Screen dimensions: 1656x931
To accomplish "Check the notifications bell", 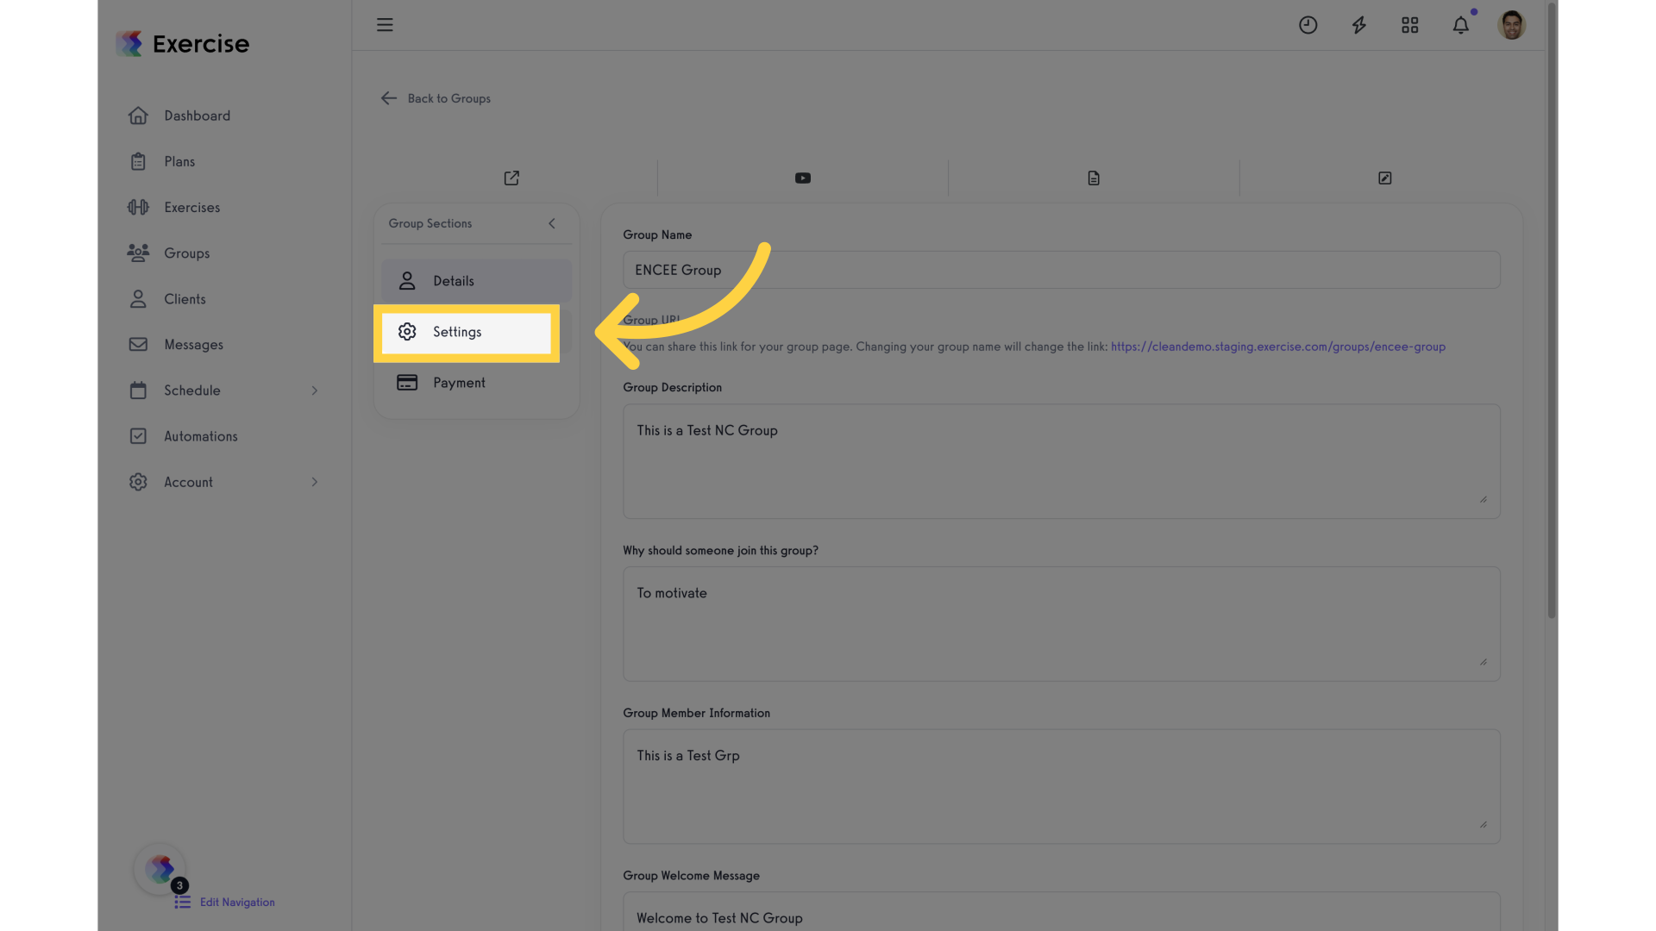I will click(1460, 25).
